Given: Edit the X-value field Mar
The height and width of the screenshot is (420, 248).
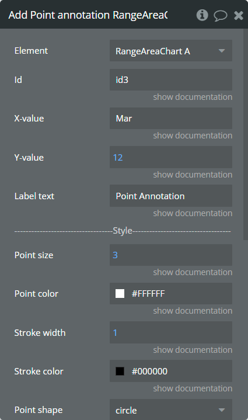Looking at the screenshot, I should coord(171,119).
